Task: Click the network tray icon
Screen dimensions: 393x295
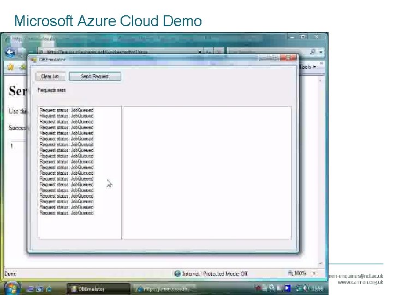Action: pyautogui.click(x=299, y=288)
